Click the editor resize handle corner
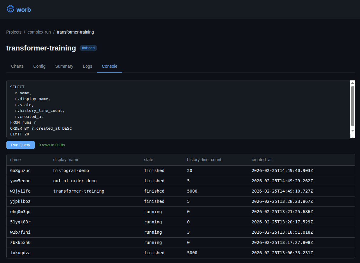The image size is (360, 263). (352, 136)
